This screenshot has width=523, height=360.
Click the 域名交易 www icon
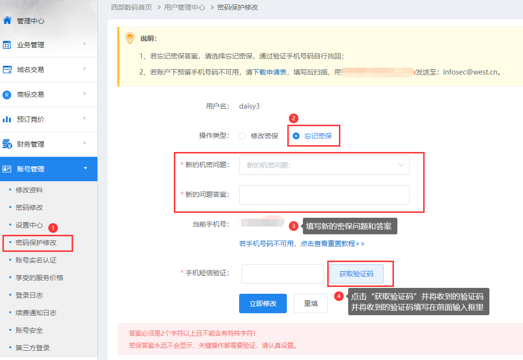tap(7, 70)
